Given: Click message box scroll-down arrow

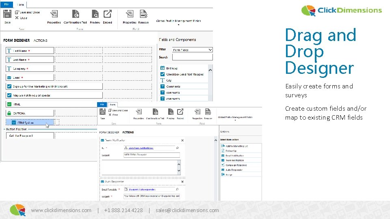Looking at the screenshot, I should [x=179, y=171].
